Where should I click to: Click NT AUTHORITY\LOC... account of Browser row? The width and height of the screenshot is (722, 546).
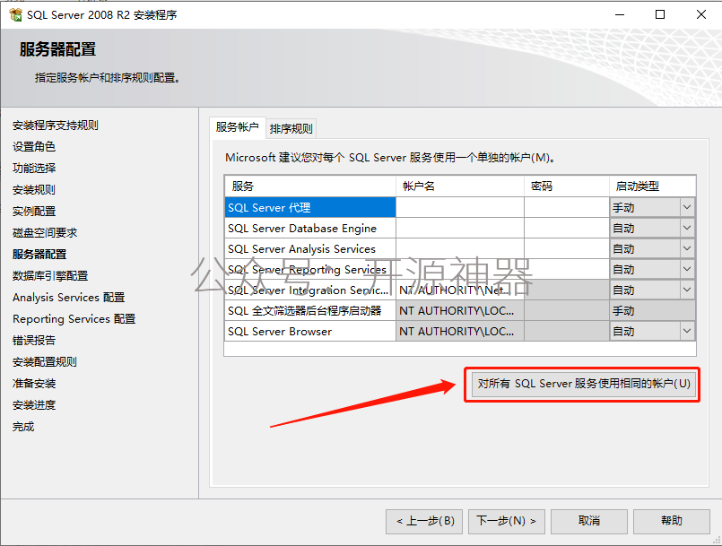460,331
